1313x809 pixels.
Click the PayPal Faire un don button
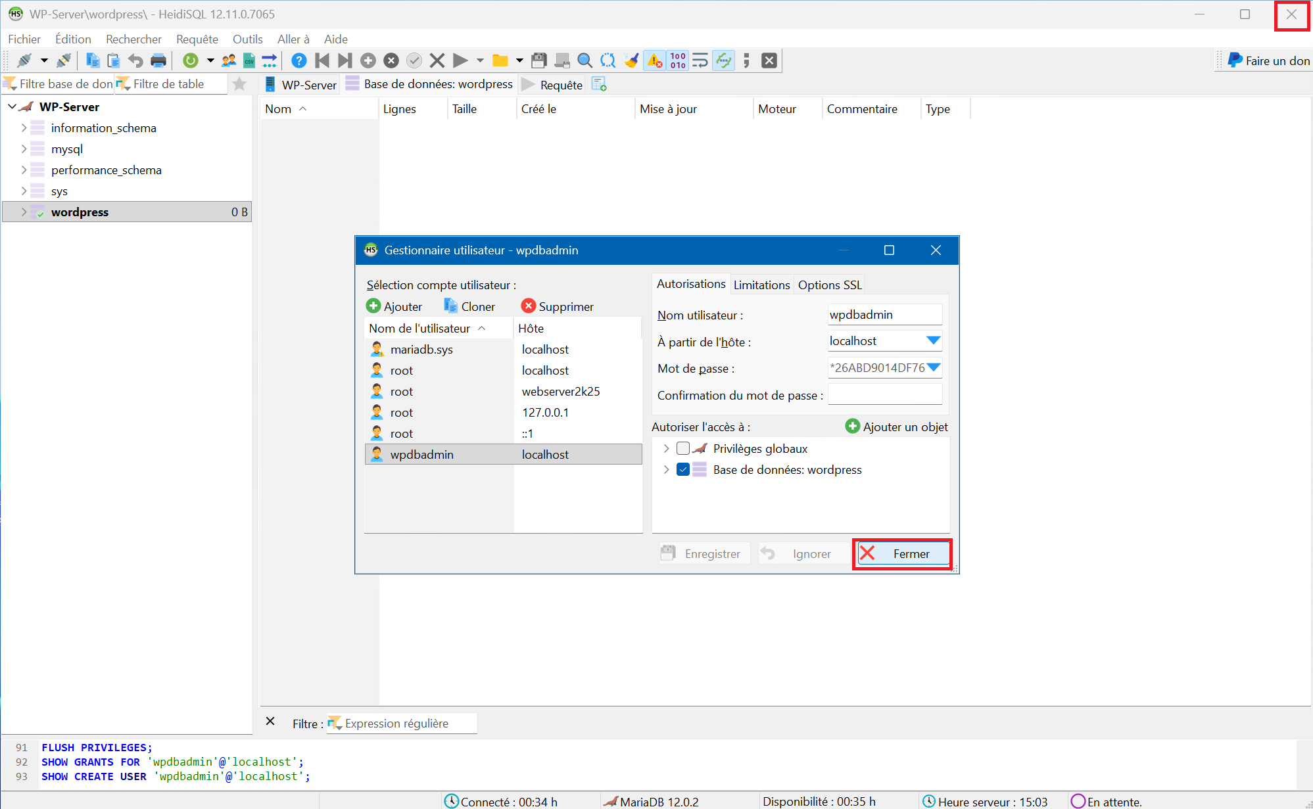pos(1267,61)
